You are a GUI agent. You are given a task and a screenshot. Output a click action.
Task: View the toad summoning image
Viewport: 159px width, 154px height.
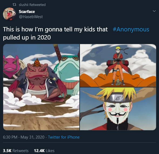(x=41, y=87)
